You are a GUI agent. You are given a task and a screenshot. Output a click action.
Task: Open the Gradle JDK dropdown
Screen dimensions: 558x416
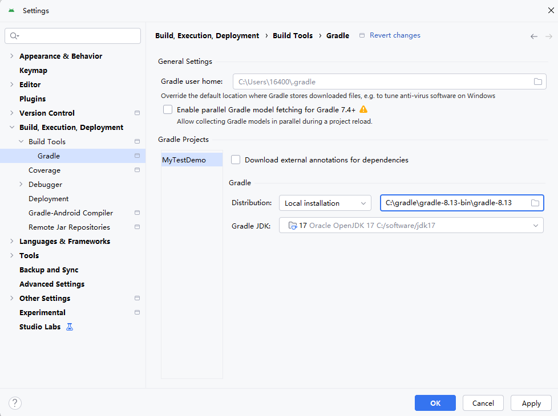pyautogui.click(x=411, y=226)
